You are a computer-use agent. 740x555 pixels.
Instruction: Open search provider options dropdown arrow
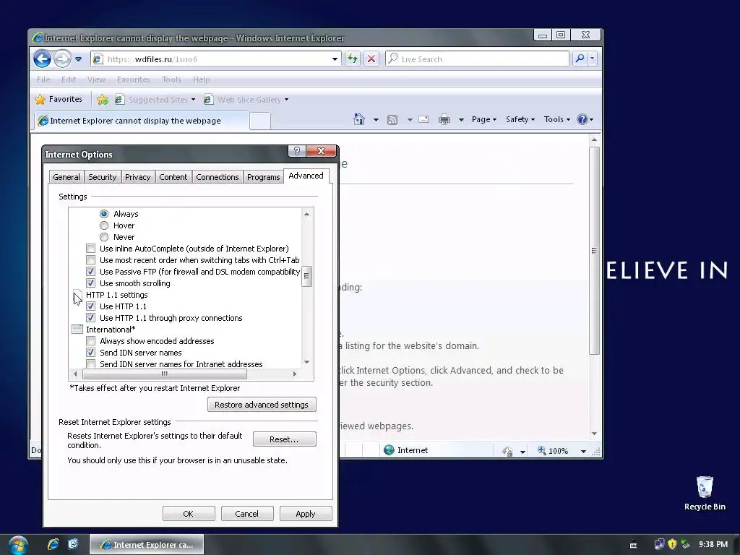pyautogui.click(x=593, y=59)
